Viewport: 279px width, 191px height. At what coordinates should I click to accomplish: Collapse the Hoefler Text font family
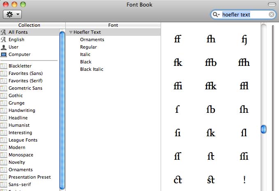pos(71,32)
